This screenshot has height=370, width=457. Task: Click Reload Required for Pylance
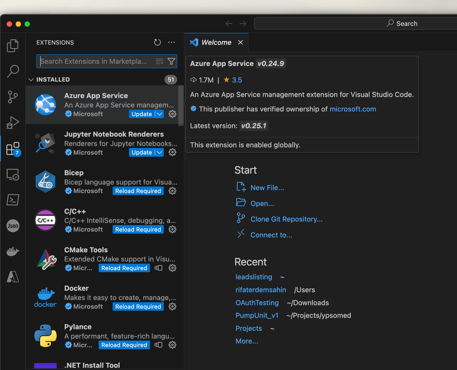click(124, 345)
